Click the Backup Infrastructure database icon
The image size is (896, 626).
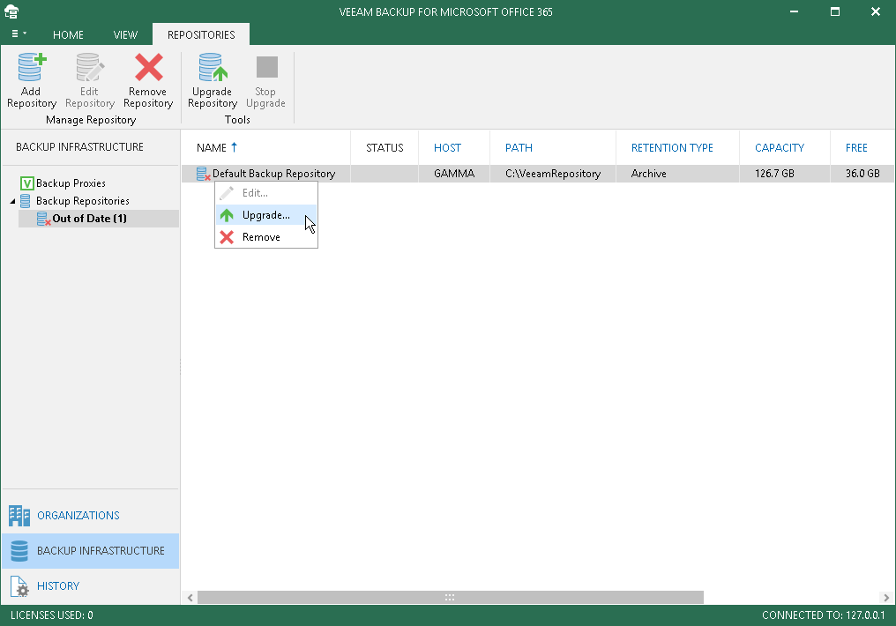pos(19,551)
